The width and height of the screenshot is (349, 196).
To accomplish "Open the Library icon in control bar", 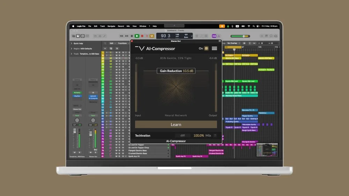I will pyautogui.click(x=73, y=36).
